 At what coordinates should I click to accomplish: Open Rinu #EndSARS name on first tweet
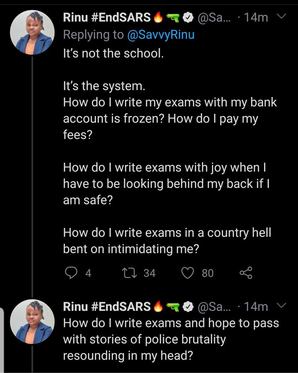[x=107, y=17]
